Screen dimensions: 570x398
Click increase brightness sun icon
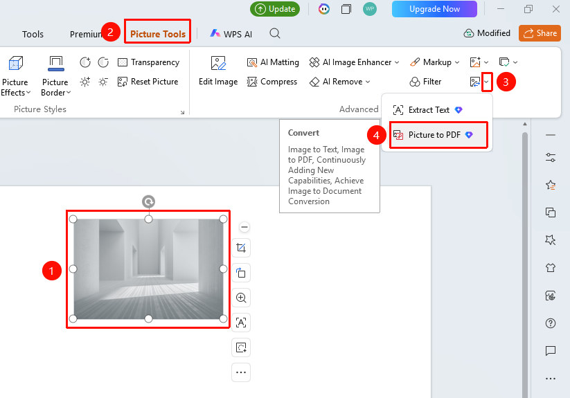(85, 82)
